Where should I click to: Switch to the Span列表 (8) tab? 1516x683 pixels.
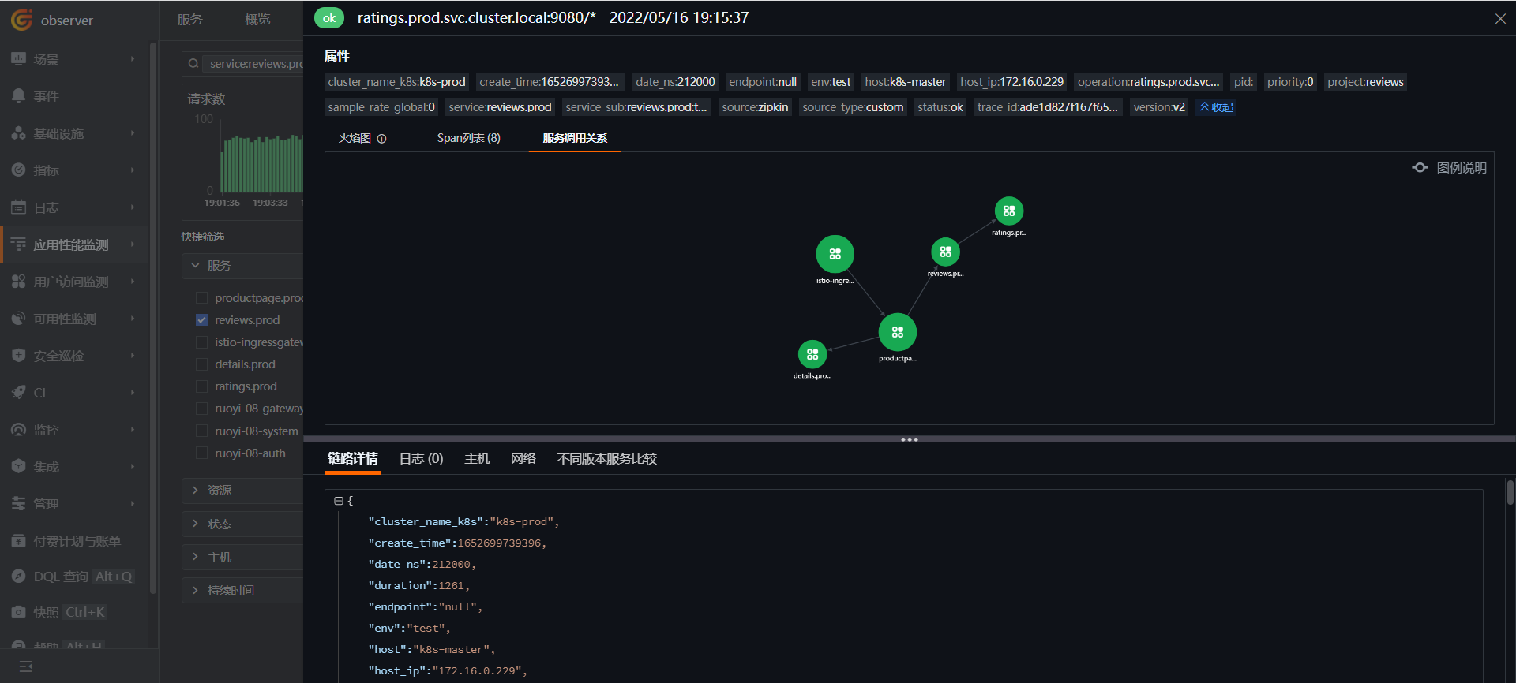pyautogui.click(x=469, y=138)
